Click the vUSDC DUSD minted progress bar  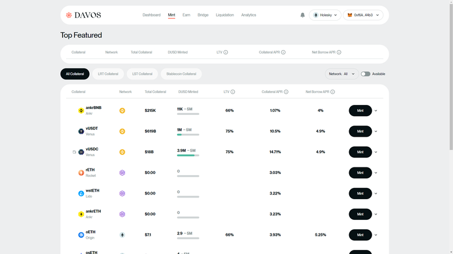tap(188, 155)
